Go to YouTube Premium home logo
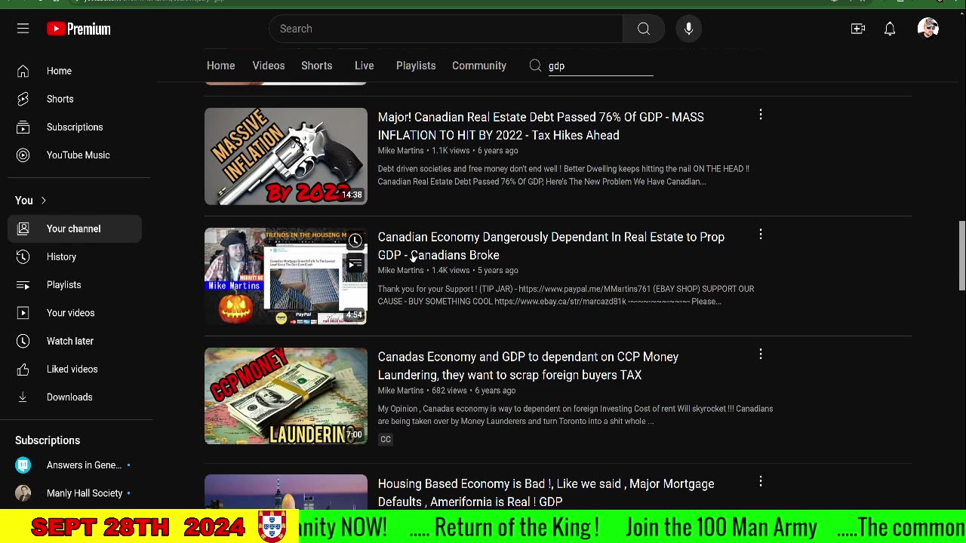 [78, 29]
